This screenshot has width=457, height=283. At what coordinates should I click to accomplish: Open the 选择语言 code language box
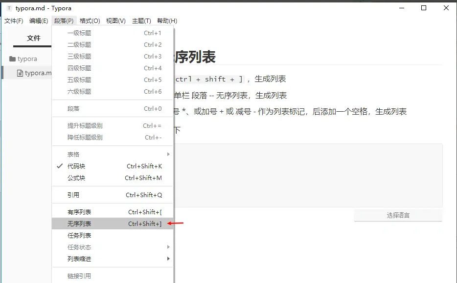click(x=398, y=215)
